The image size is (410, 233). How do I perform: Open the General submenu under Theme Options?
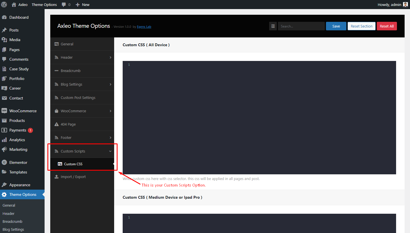[9, 205]
